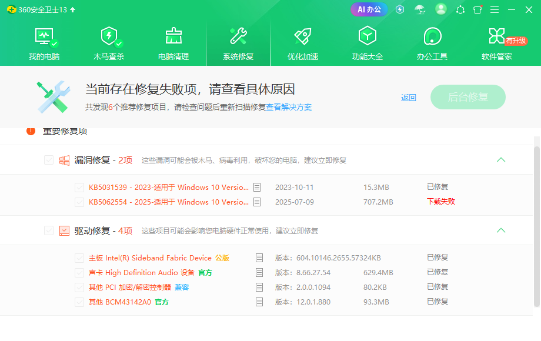The image size is (541, 341).
Task: Click the 兼容 tag
Action: click(182, 287)
